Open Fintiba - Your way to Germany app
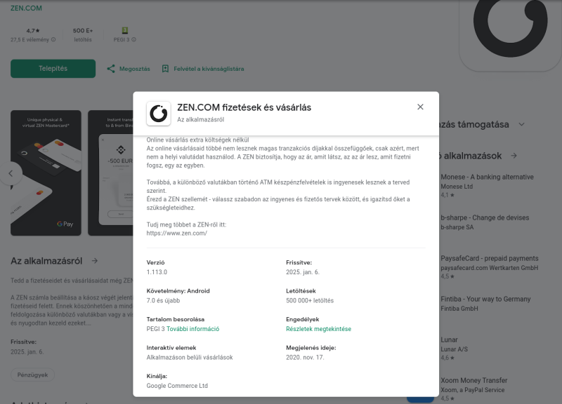Viewport: 562px width, 404px height. click(x=485, y=304)
